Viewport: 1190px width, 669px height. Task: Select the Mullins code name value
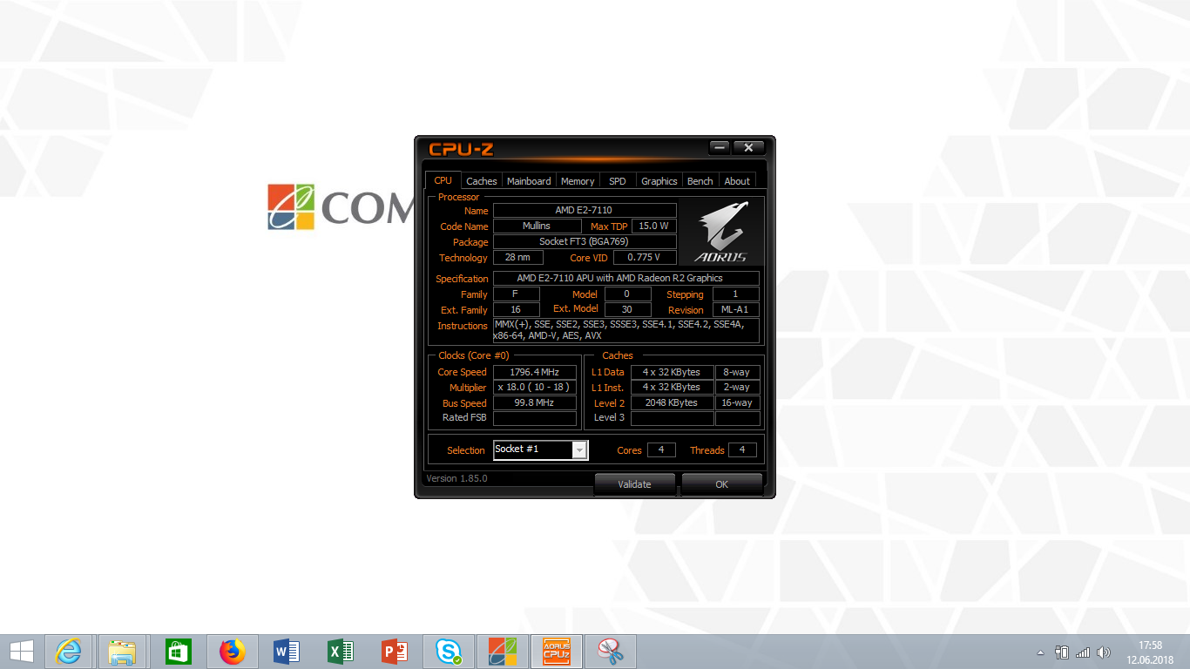tap(537, 226)
